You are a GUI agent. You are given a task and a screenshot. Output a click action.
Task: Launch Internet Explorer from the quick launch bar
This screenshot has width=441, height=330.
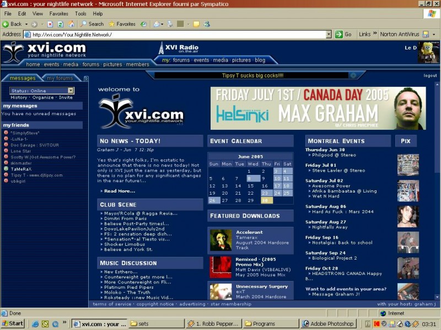pyautogui.click(x=35, y=324)
